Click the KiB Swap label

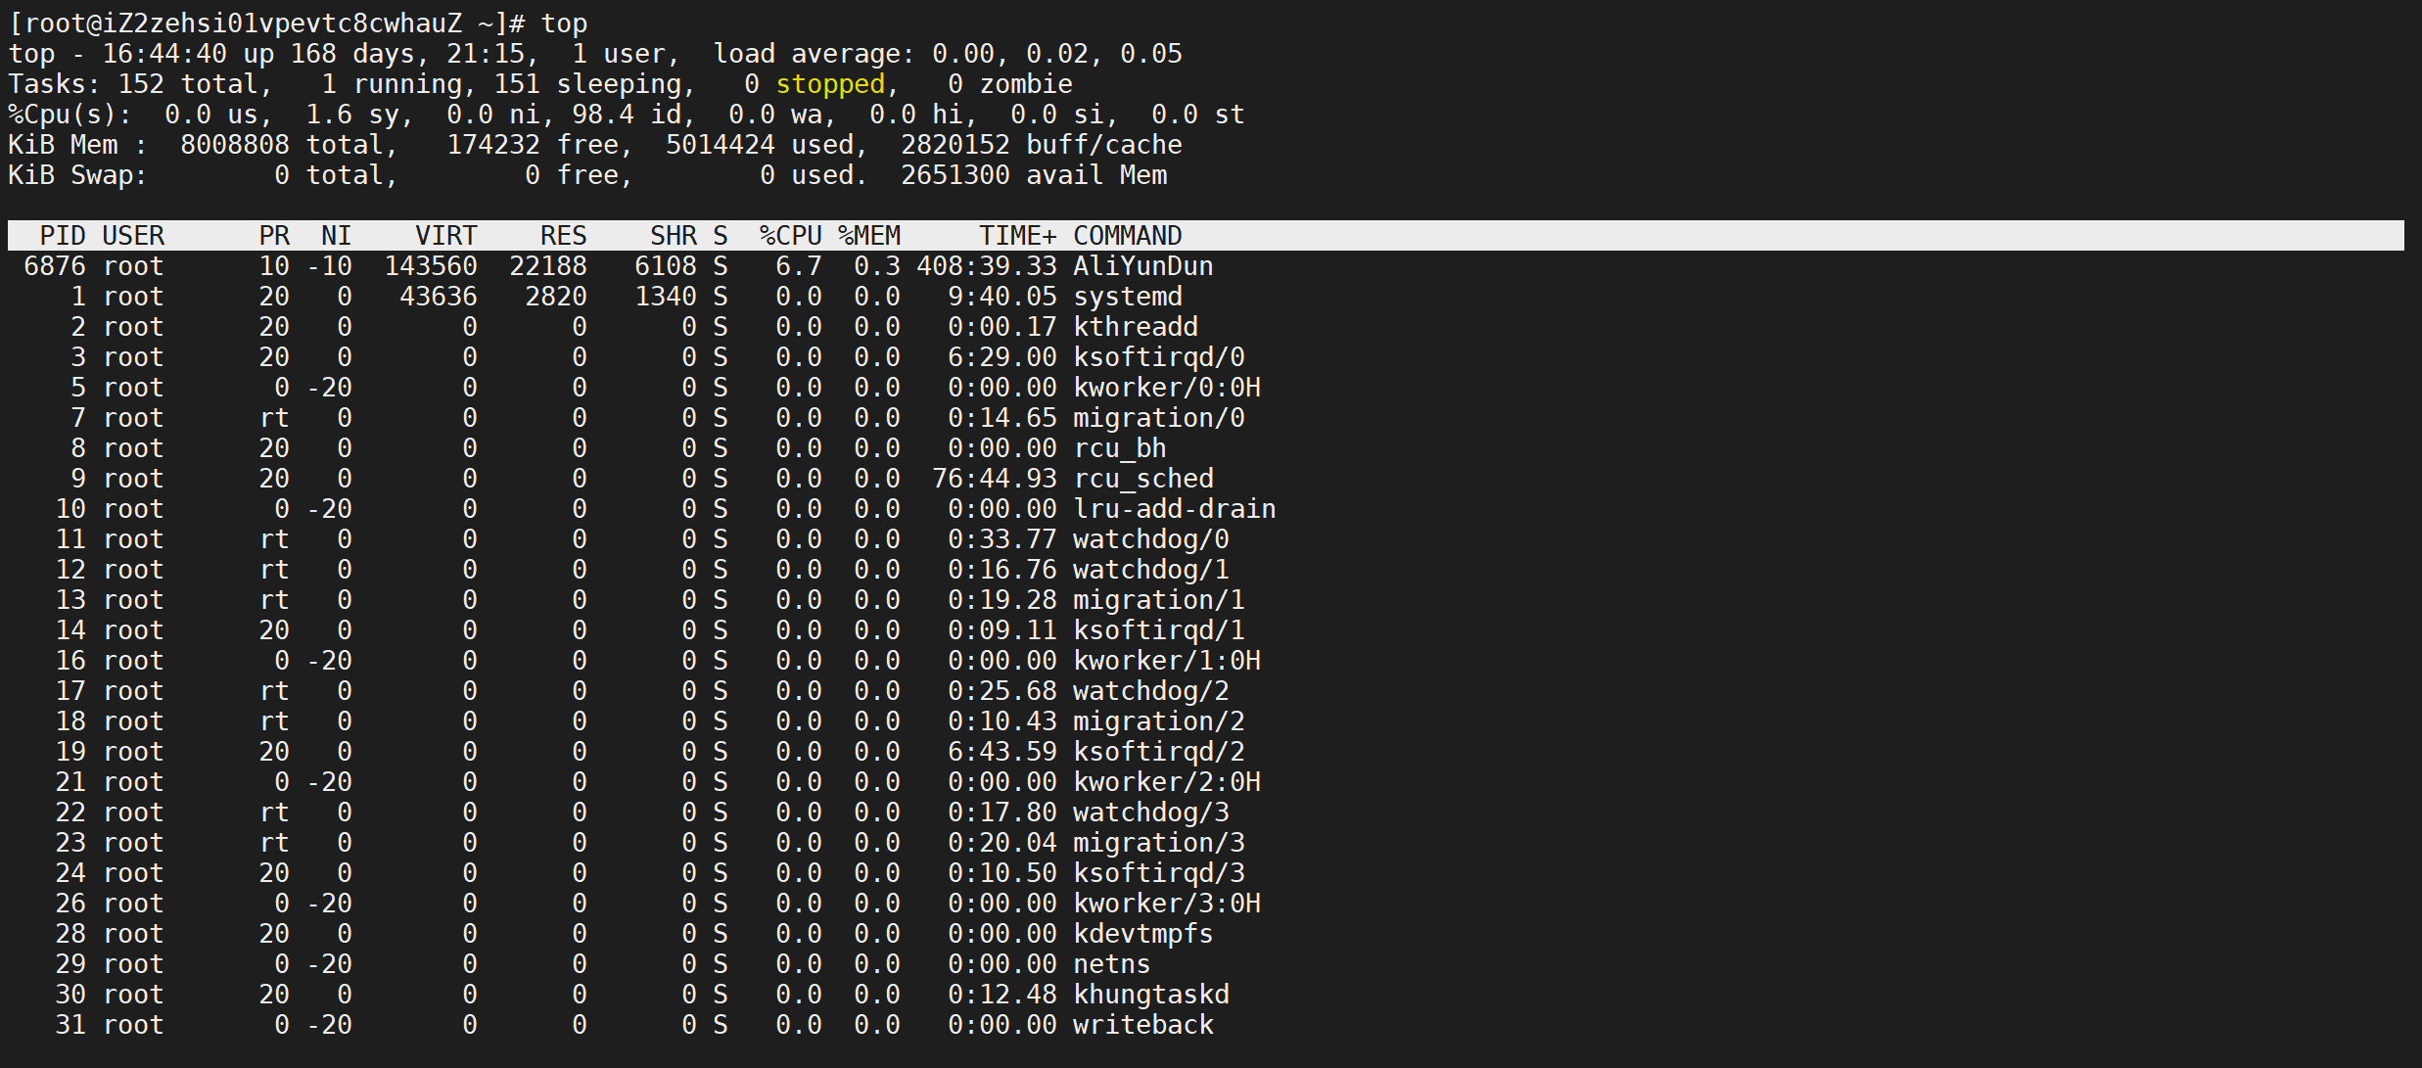coord(77,175)
